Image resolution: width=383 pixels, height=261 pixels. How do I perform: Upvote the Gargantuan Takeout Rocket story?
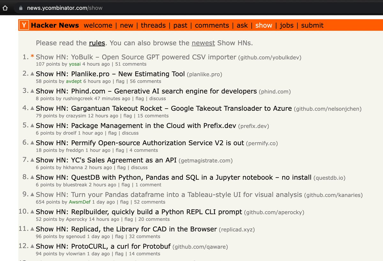pos(32,109)
